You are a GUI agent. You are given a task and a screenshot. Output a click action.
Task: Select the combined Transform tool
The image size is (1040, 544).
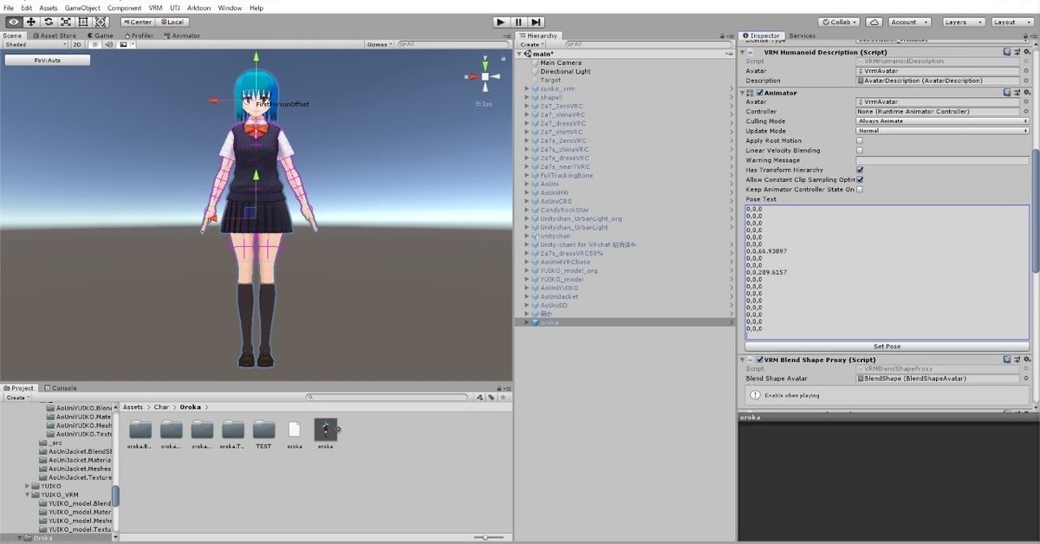click(100, 22)
